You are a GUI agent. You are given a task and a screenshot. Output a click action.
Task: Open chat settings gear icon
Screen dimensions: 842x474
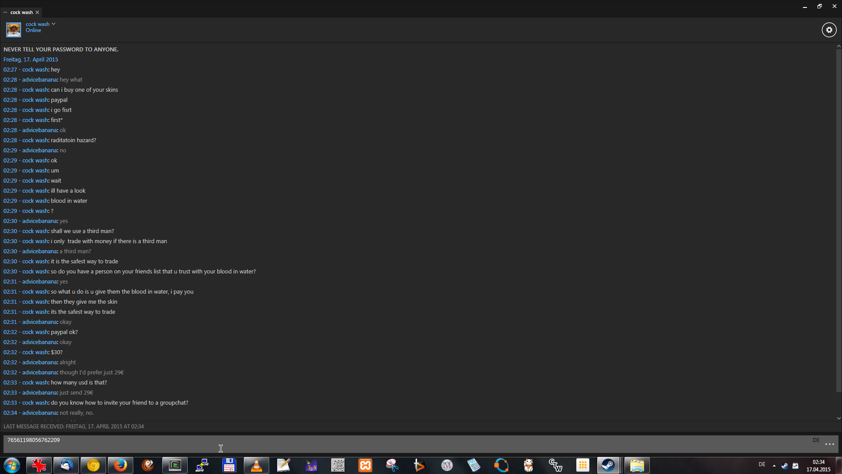829,30
